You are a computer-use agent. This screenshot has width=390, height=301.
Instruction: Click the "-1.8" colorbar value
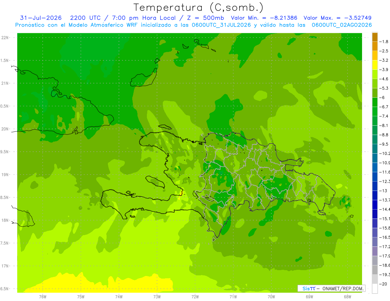[x=384, y=42]
